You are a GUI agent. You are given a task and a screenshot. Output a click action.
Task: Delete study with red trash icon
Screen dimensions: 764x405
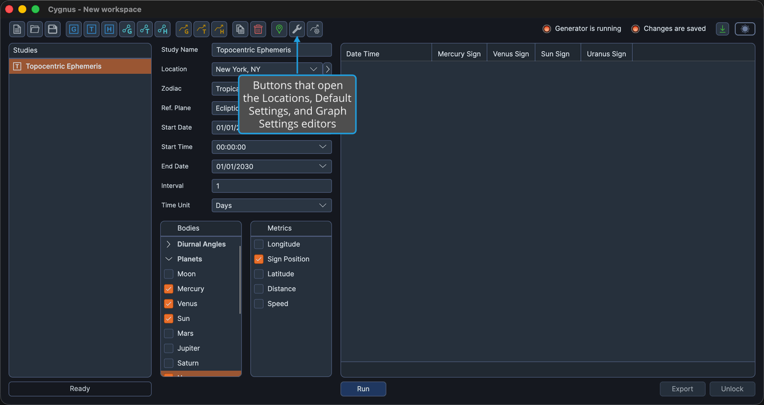pyautogui.click(x=258, y=29)
